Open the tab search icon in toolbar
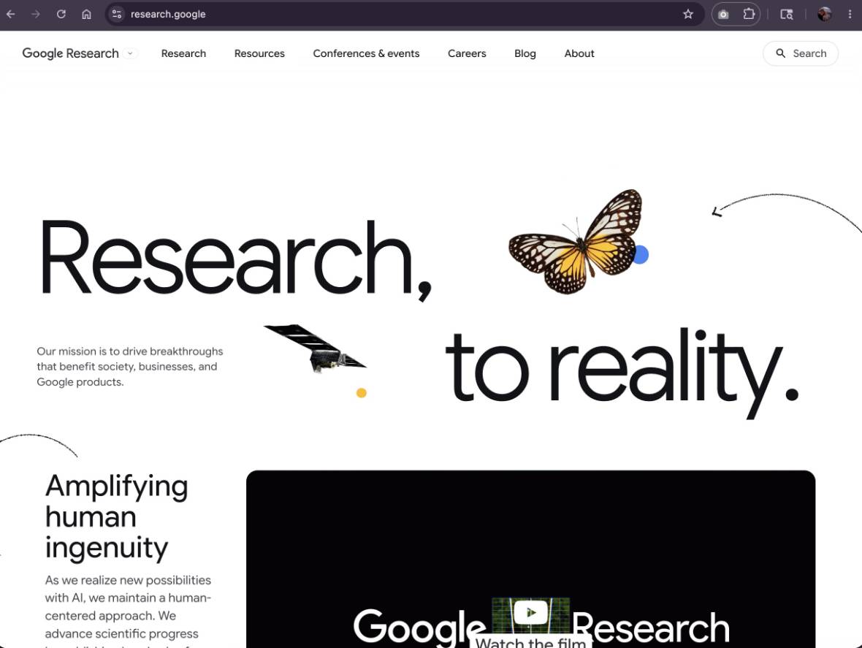Image resolution: width=862 pixels, height=648 pixels. click(787, 15)
